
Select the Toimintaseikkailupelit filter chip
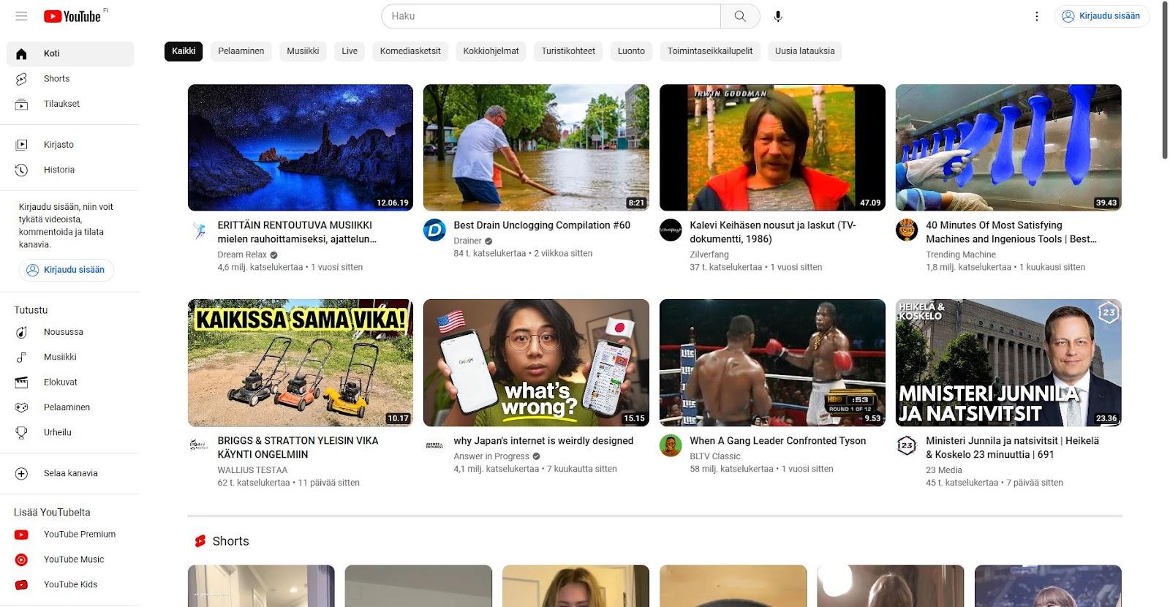click(710, 51)
